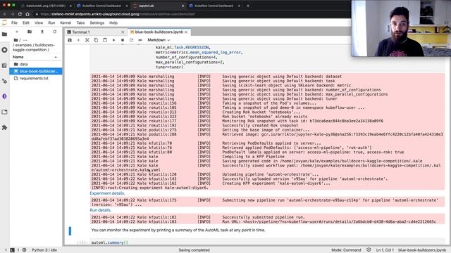Click the New Launcher plus icon
Image resolution: width=451 pixels, height=253 pixels.
[17, 32]
